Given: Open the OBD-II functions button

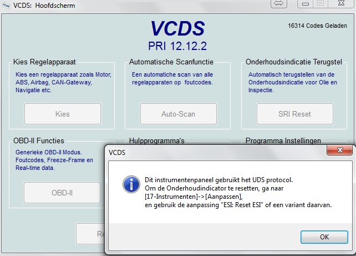Looking at the screenshot, I should coord(62,193).
